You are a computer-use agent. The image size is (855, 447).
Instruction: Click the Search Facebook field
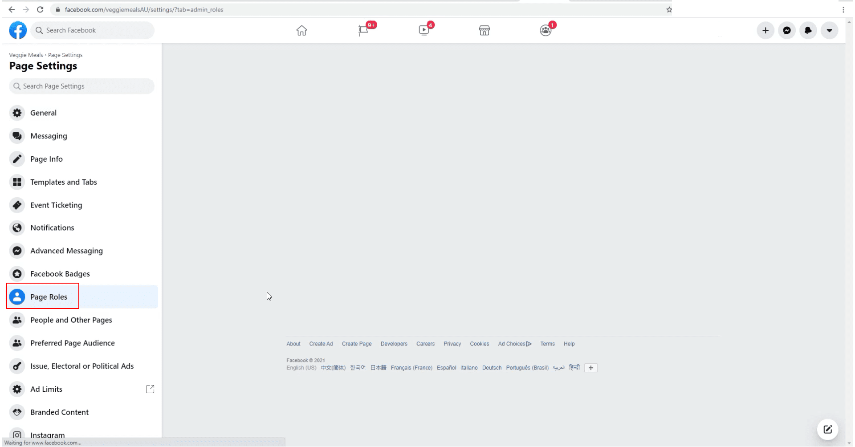pyautogui.click(x=93, y=30)
